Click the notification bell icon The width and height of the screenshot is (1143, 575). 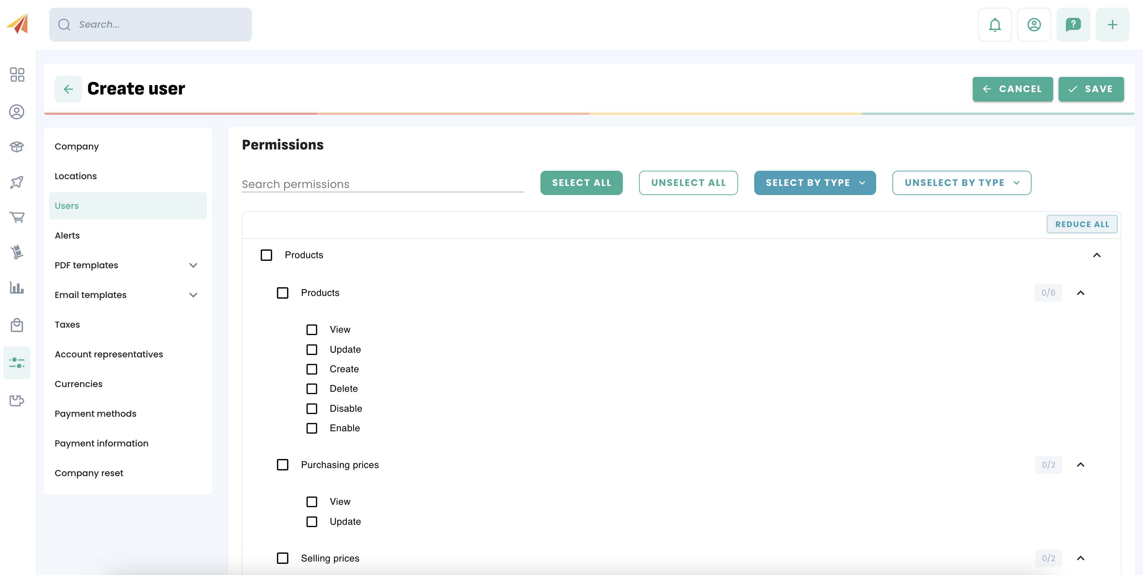(x=994, y=25)
